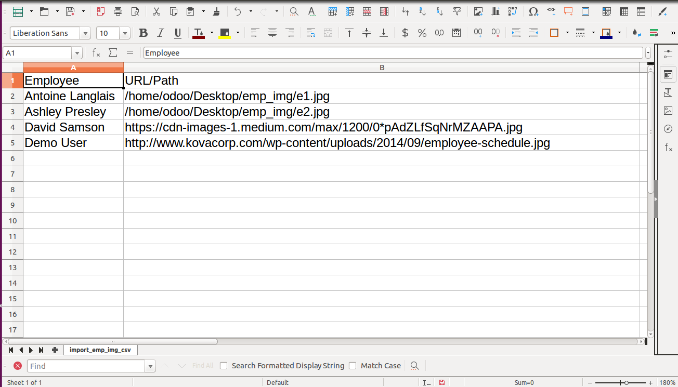Close the Find toolbar with the red X
Screen dimensions: 678x387
click(x=18, y=366)
